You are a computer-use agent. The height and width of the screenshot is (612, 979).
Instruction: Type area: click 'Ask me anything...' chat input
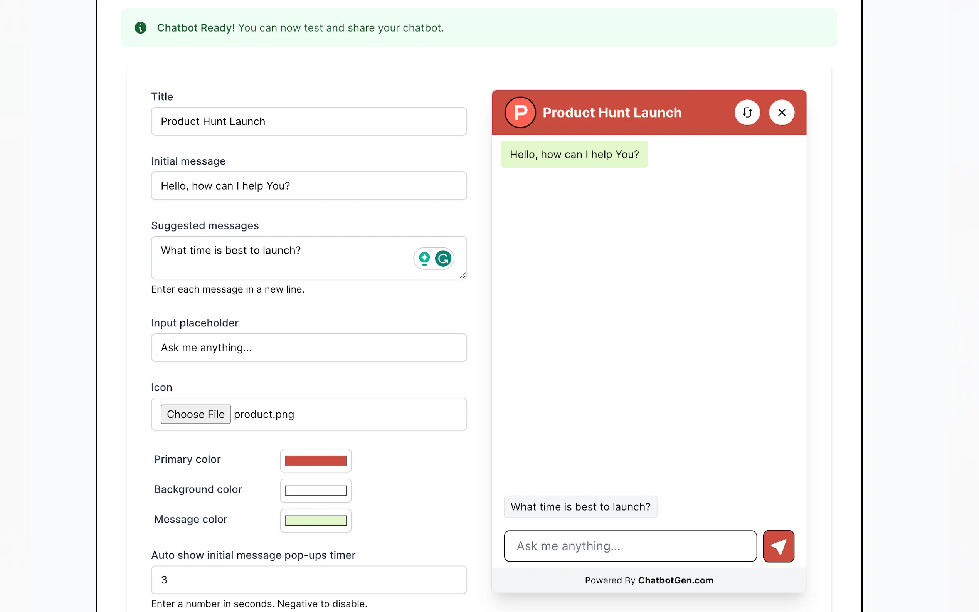[630, 546]
